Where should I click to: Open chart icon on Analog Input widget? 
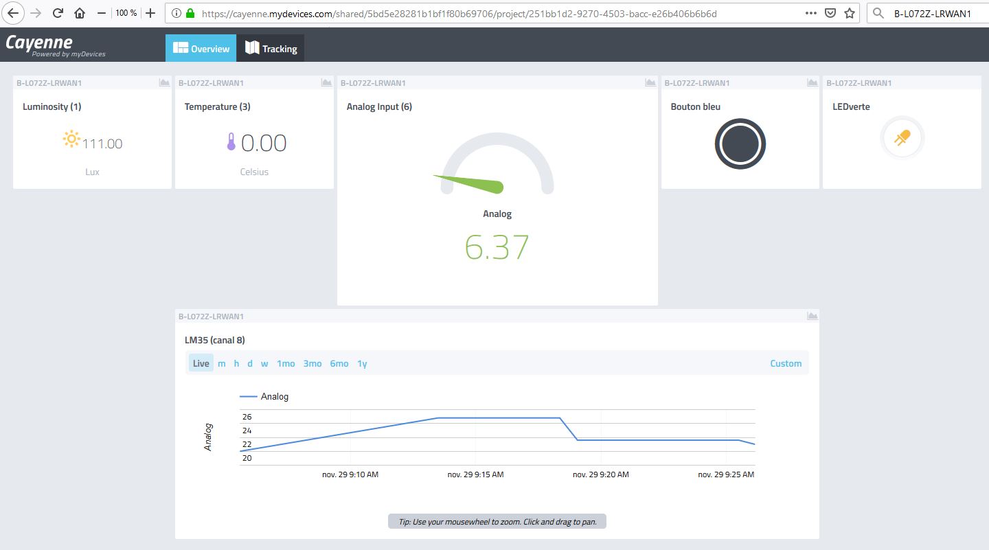click(650, 83)
